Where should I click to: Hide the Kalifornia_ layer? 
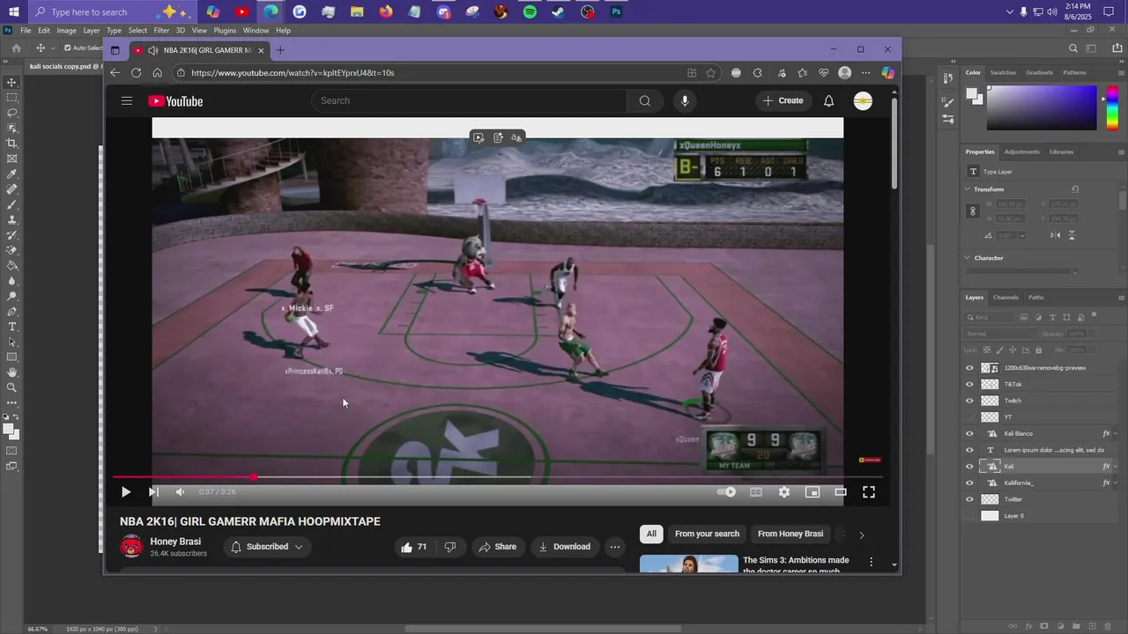(969, 483)
